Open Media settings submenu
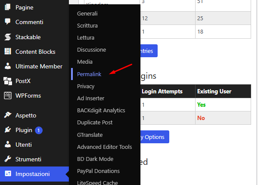258x185 pixels. pos(85,62)
